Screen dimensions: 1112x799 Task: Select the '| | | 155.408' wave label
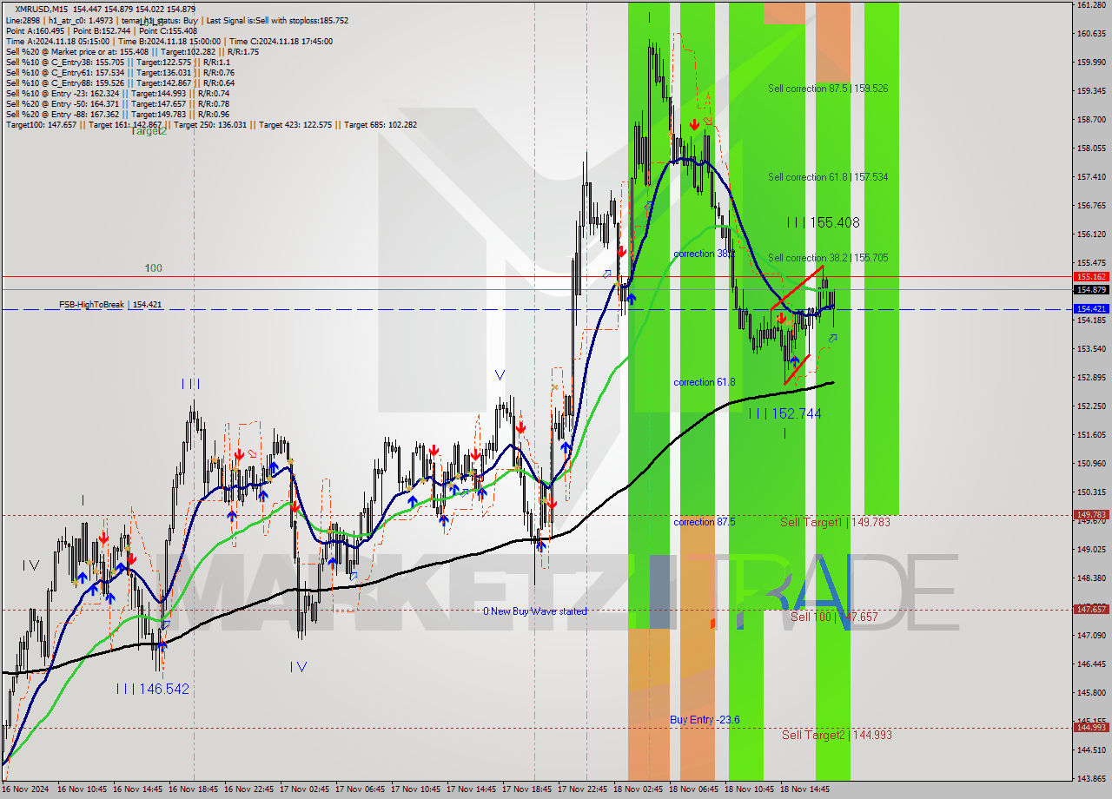pyautogui.click(x=822, y=222)
